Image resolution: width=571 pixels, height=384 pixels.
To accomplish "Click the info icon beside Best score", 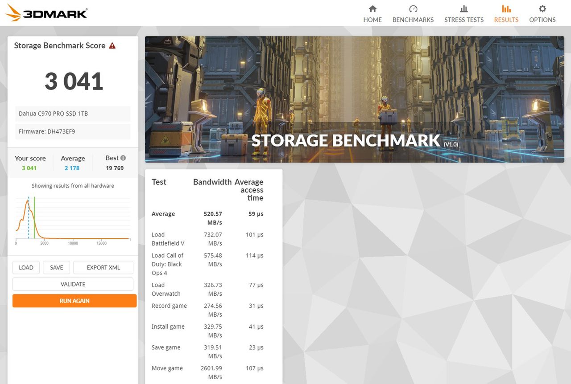I will point(123,158).
